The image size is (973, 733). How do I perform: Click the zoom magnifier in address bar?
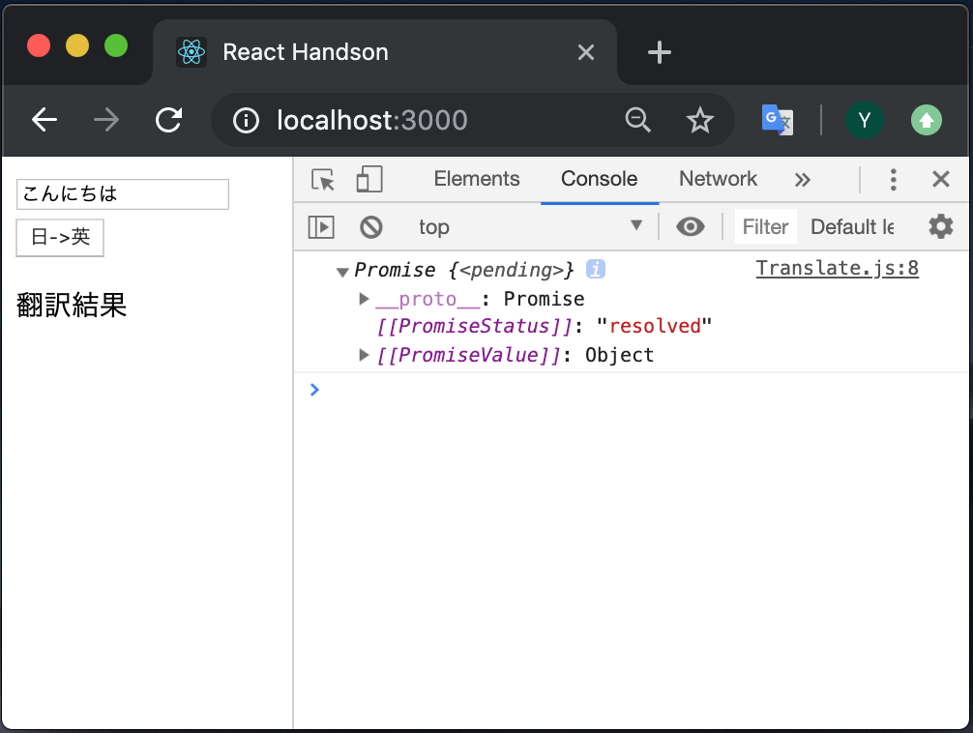[x=638, y=120]
